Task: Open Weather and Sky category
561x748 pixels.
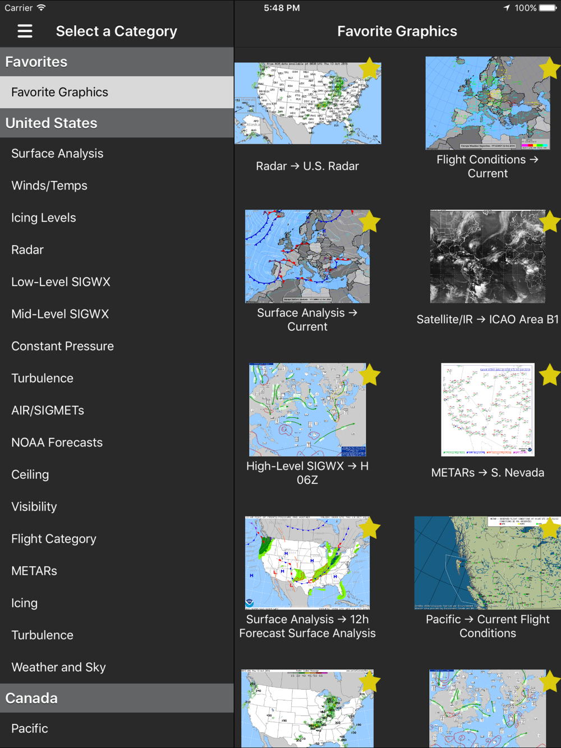Action: [117, 667]
